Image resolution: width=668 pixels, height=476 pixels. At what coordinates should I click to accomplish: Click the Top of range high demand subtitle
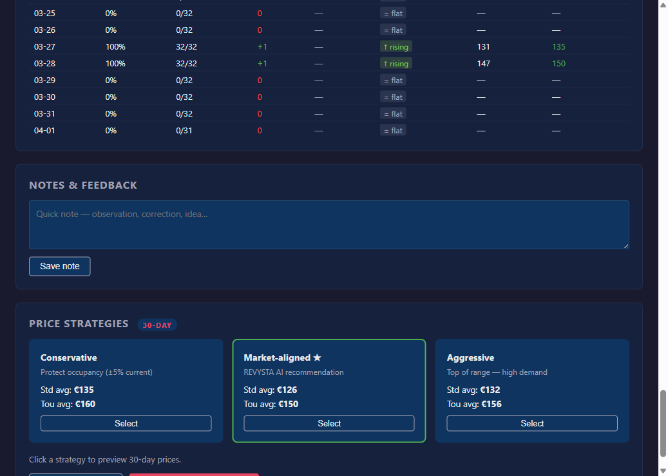click(x=497, y=372)
